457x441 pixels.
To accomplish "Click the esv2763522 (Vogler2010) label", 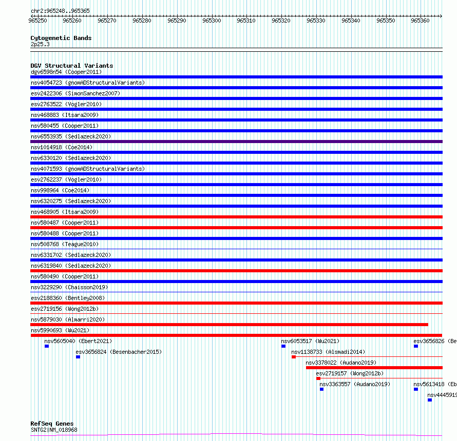I will (66, 104).
